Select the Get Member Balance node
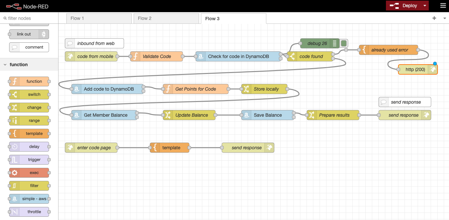 coord(104,115)
